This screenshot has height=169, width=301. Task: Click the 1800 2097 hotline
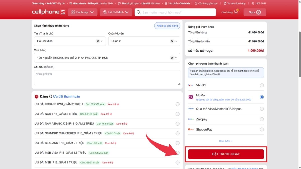(259, 4)
